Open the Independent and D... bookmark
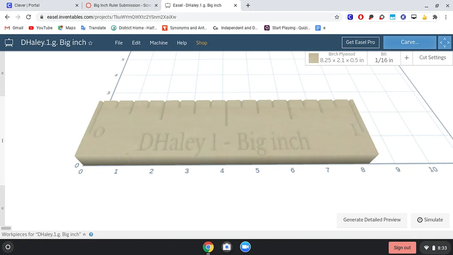The image size is (453, 255). click(236, 28)
